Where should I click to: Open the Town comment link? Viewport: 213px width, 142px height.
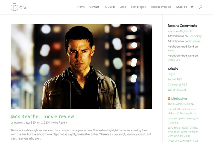171,50
